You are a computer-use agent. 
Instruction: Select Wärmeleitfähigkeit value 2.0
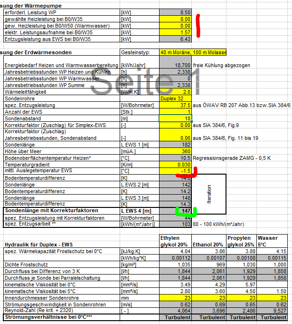coord(176,92)
